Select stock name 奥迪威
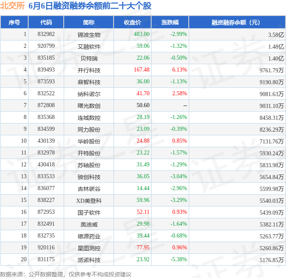The height and width of the screenshot is (278, 286). point(89,224)
